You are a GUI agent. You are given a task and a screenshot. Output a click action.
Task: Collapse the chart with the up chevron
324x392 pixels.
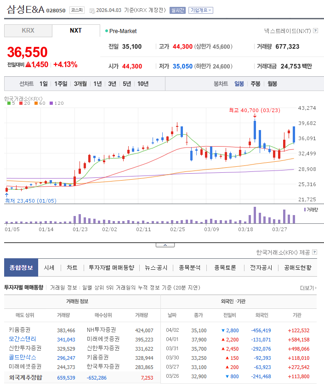[x=165, y=245]
